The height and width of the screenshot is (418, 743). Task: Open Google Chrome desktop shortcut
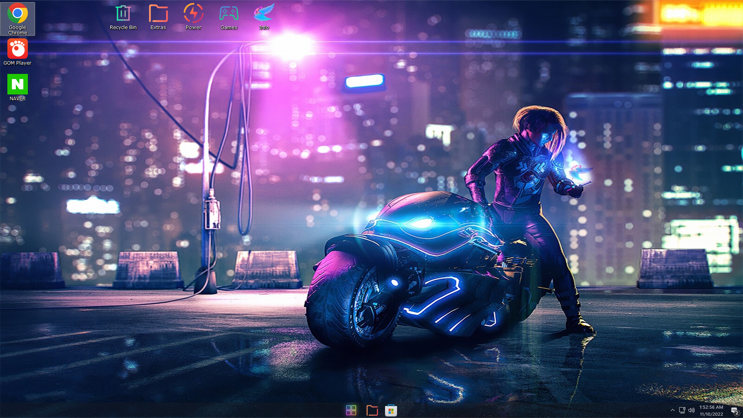tap(17, 19)
